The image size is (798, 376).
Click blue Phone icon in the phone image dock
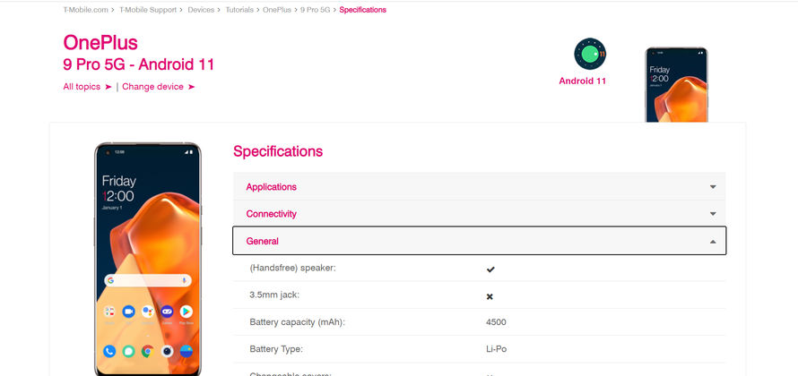click(x=109, y=351)
